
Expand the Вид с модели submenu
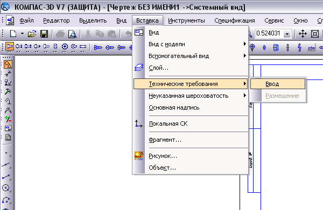(x=191, y=44)
